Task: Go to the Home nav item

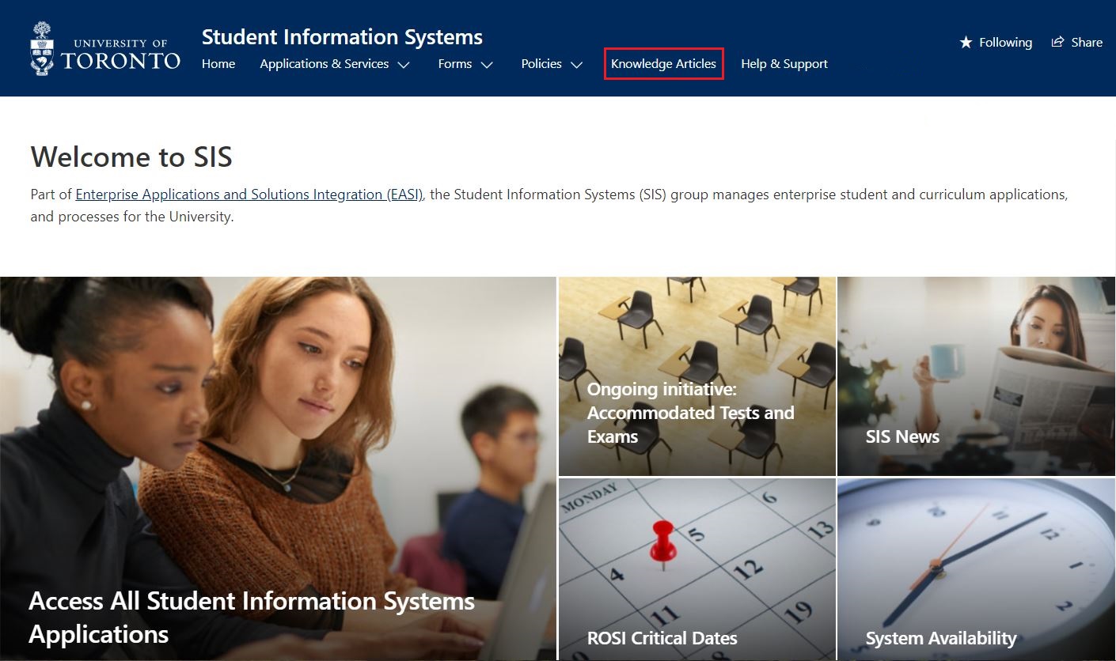Action: (x=218, y=64)
